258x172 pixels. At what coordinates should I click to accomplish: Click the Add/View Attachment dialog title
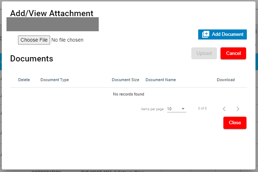[x=52, y=13]
